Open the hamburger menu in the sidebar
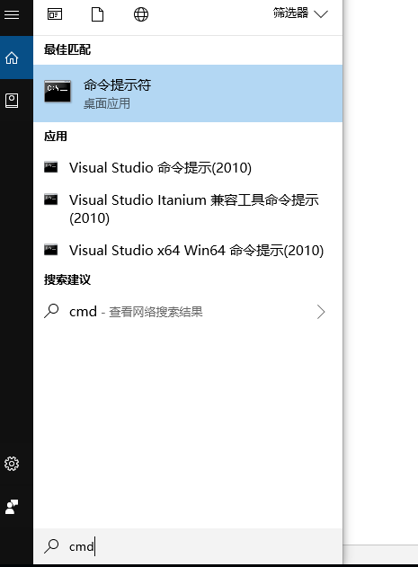Image resolution: width=418 pixels, height=567 pixels. click(x=12, y=14)
